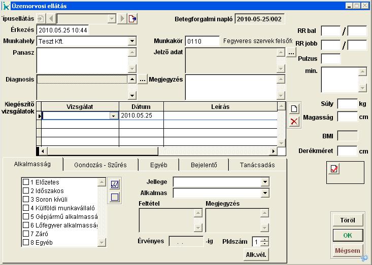
Task: Check the '1 Előzetes' checkbox
Action: [26, 182]
